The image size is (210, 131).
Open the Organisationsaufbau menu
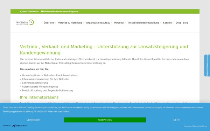tap(98, 23)
